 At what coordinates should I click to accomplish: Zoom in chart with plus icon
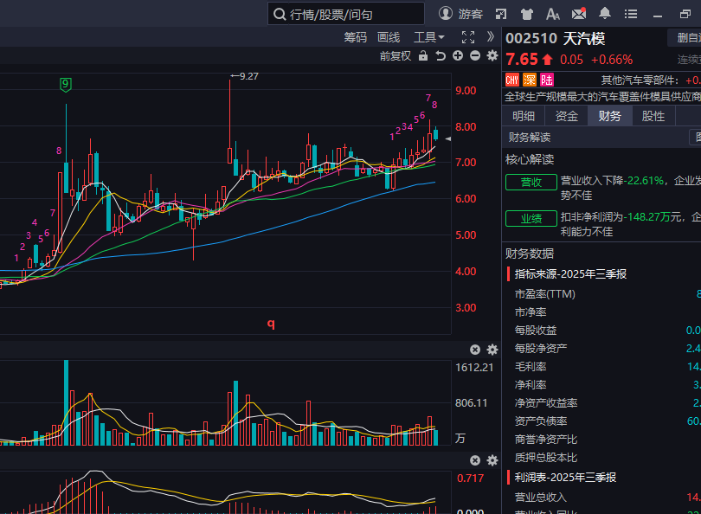(x=458, y=55)
